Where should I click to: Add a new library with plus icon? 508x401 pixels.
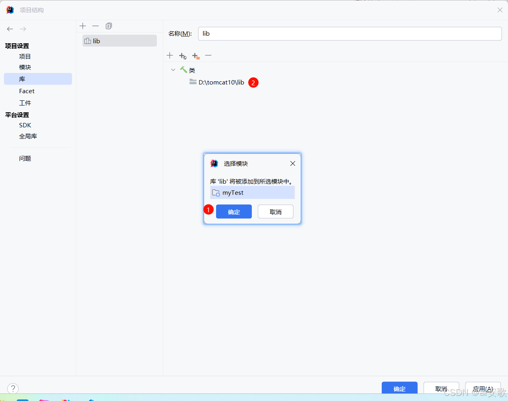click(83, 26)
